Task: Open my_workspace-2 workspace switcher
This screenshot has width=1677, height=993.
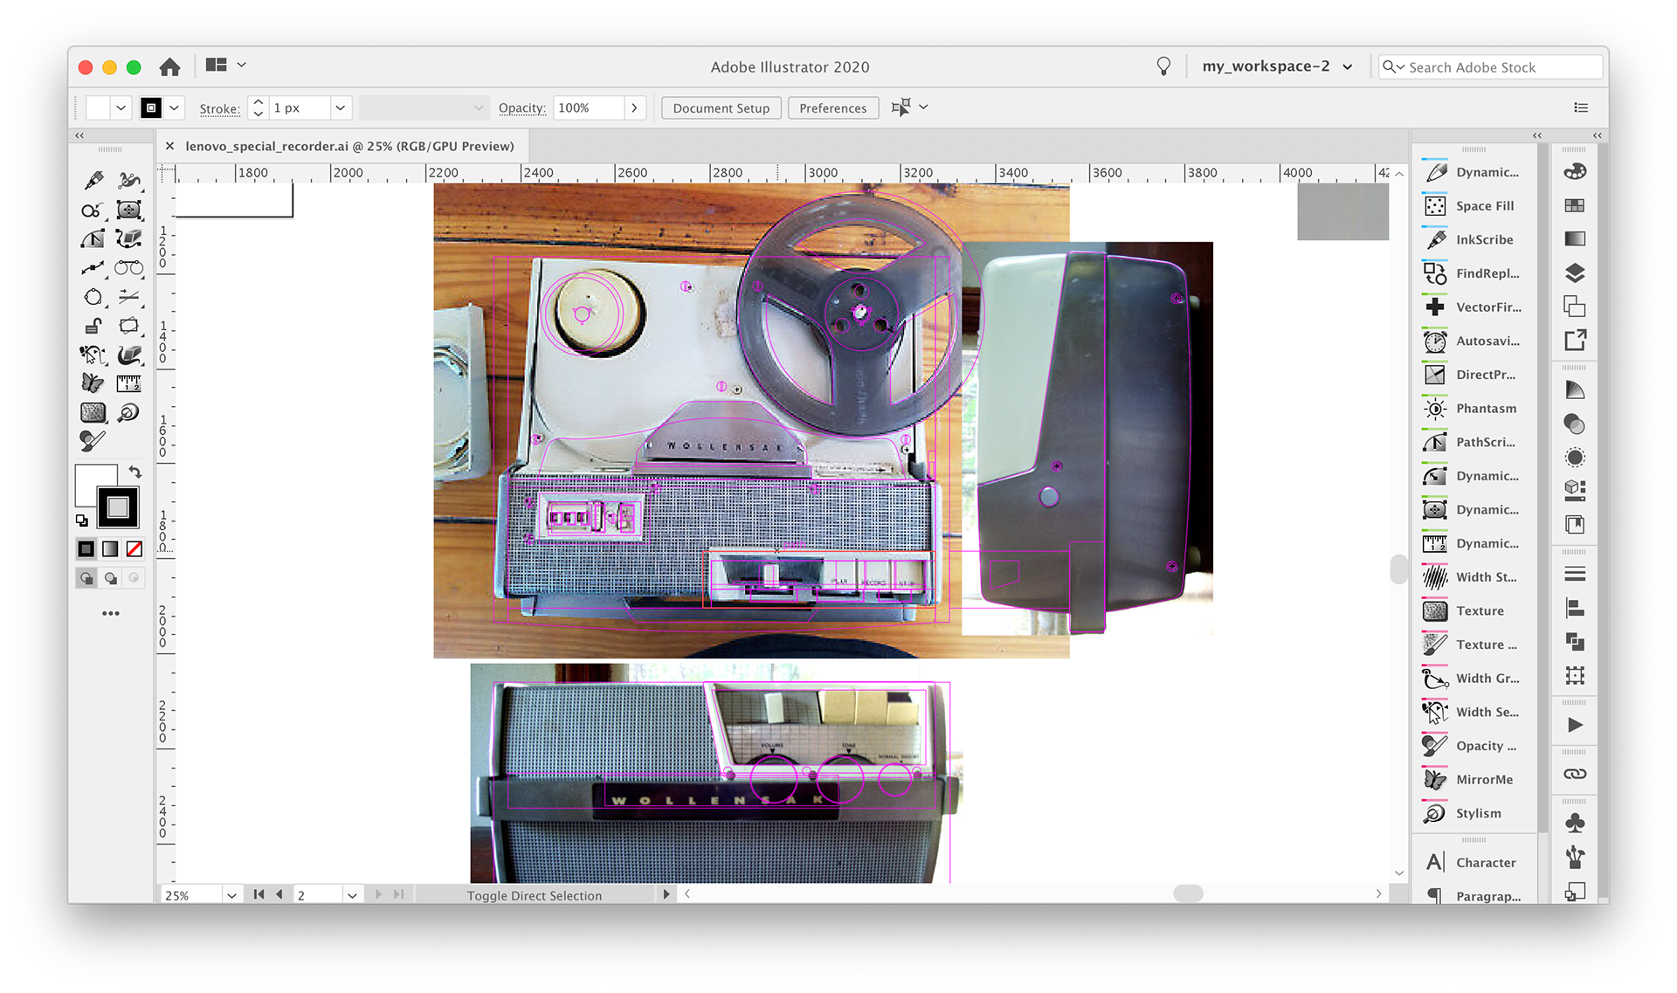Action: tap(1276, 66)
